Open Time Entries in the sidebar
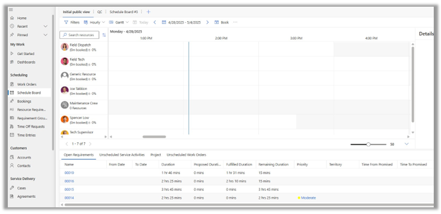This screenshot has width=441, height=214. (x=26, y=135)
